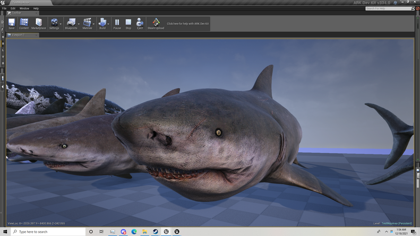Open the Blueprints icon
420x236 pixels.
[71, 23]
